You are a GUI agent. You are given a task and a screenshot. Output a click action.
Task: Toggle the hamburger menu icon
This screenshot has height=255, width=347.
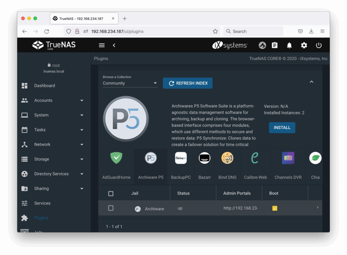point(102,45)
